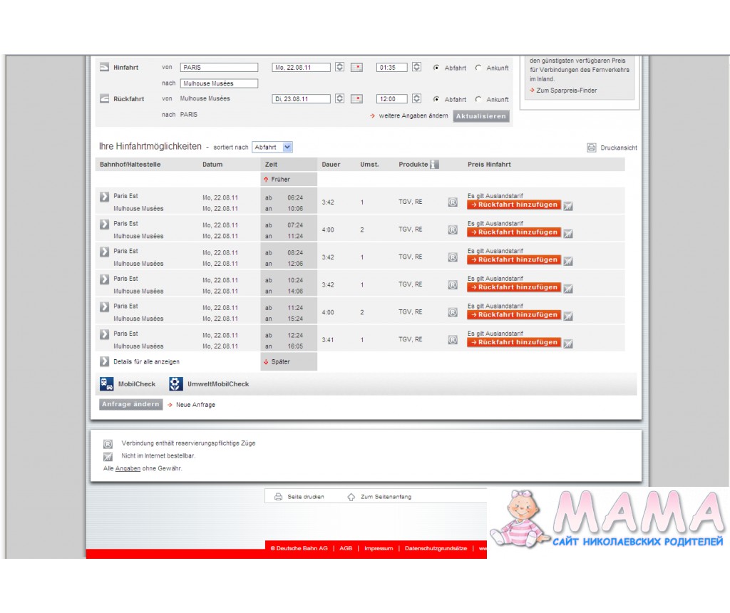Viewport: 730px width, 613px height.
Task: Open the Rückfahrt date calendar picker
Action: click(x=357, y=99)
